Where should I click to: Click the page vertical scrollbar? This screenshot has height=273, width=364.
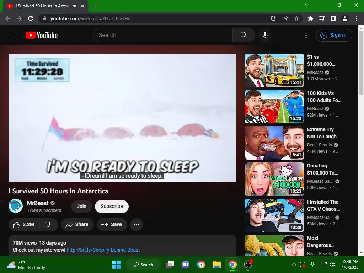coord(361,63)
